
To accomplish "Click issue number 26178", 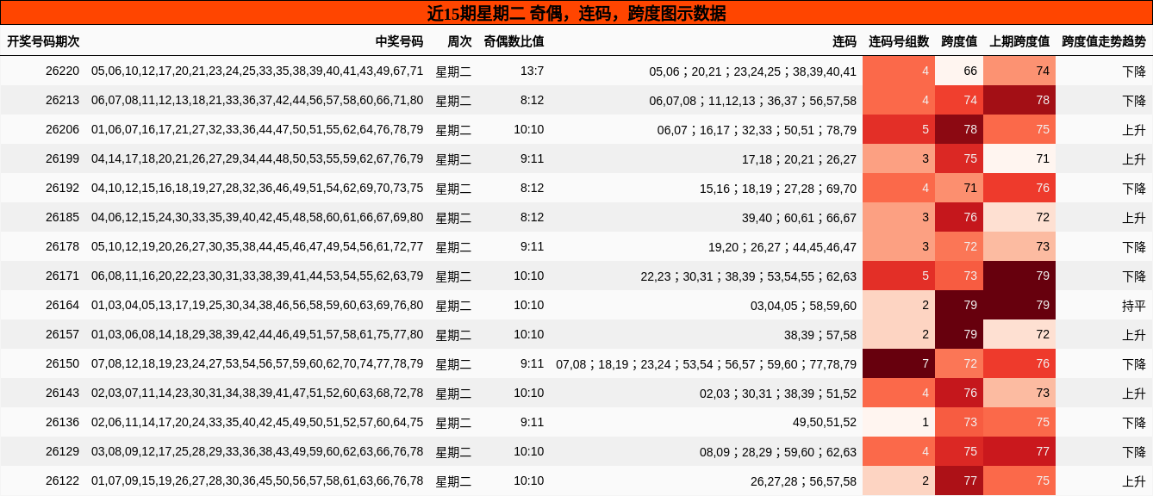I will coord(62,246).
